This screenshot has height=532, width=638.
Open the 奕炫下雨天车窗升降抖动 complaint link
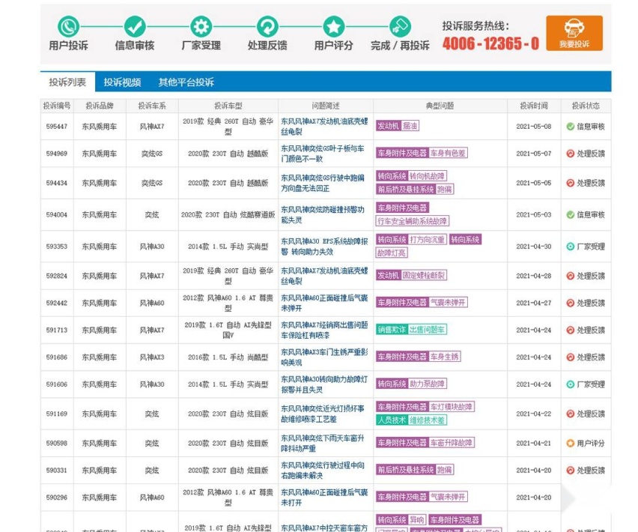coord(323,443)
